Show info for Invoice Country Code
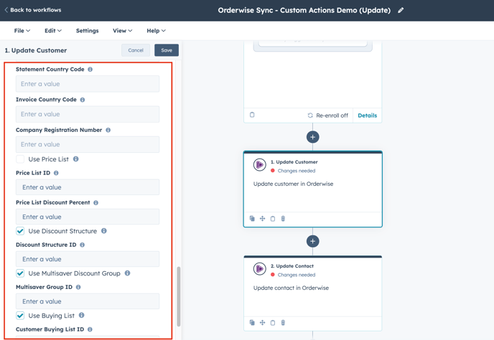Image resolution: width=494 pixels, height=340 pixels. 83,100
